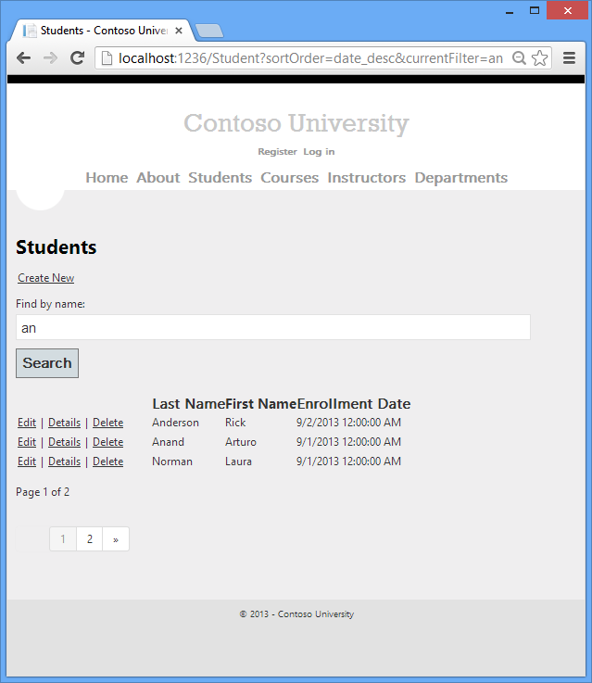Close the Students browser tab
The image size is (592, 683).
pyautogui.click(x=179, y=31)
